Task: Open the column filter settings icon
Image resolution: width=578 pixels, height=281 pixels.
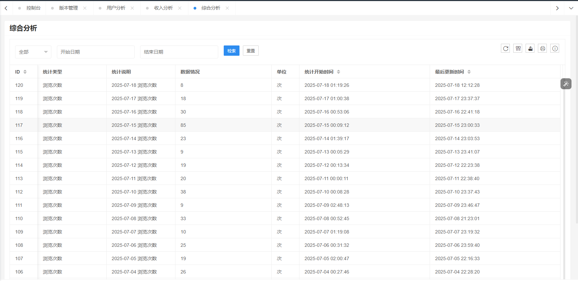Action: point(518,49)
